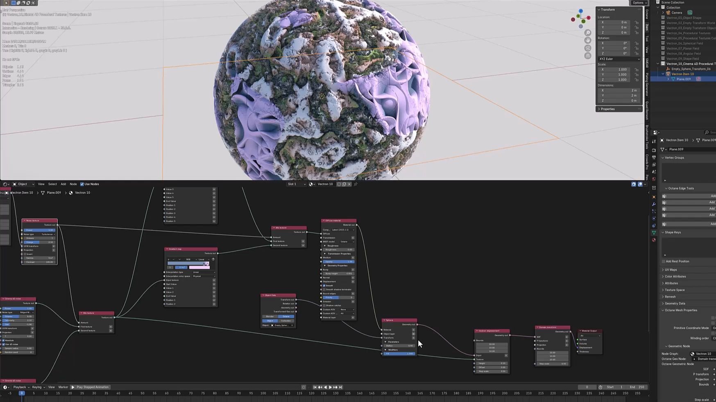Image resolution: width=716 pixels, height=402 pixels.
Task: Open the Marker menu in timeline
Action: (63, 387)
